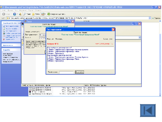Click the e-mail this file link in the tasks pane

[x=13, y=36]
